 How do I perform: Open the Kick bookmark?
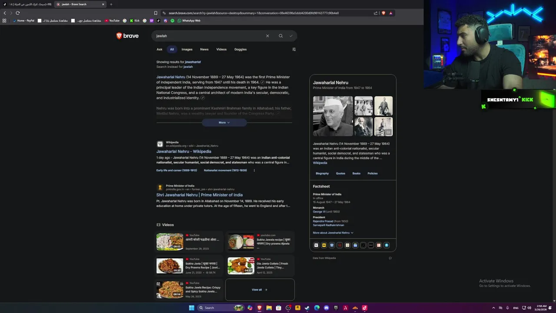tap(135, 20)
